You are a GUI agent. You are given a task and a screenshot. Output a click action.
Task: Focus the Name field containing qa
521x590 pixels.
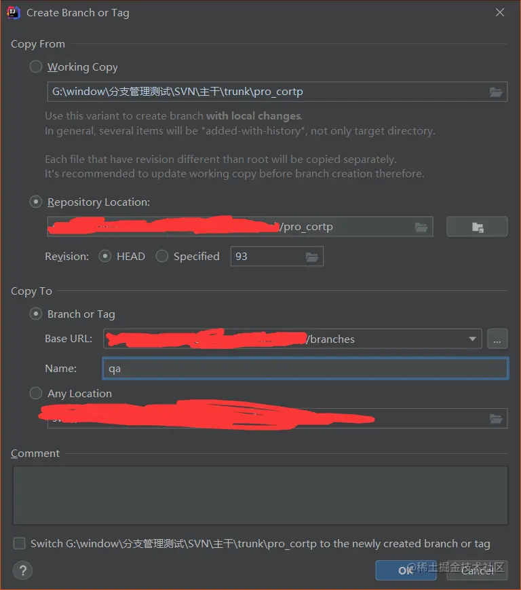tap(305, 369)
